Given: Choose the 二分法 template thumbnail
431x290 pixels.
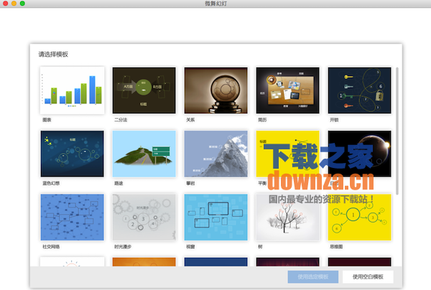Looking at the screenshot, I should (x=144, y=90).
